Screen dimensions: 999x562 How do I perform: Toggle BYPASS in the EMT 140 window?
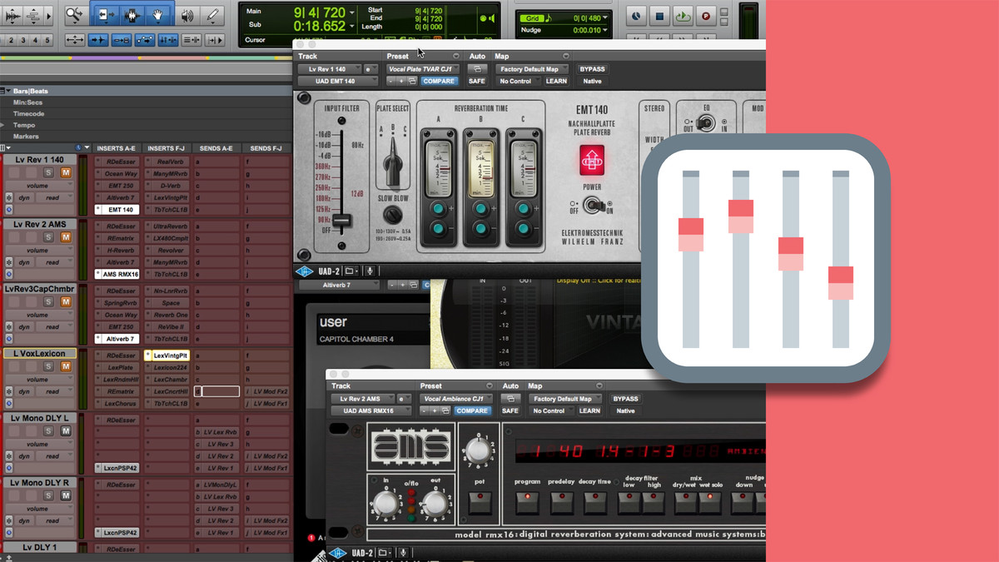pos(592,69)
